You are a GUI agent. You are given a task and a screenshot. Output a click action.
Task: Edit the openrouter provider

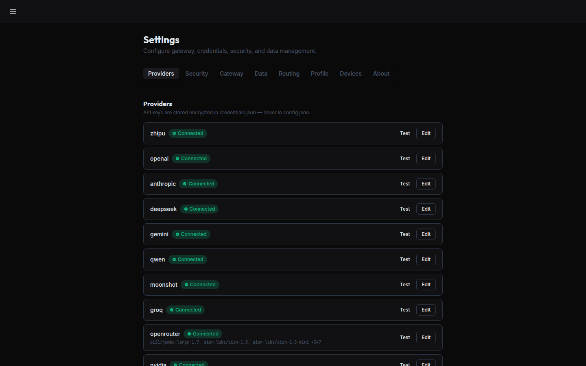[x=426, y=338]
